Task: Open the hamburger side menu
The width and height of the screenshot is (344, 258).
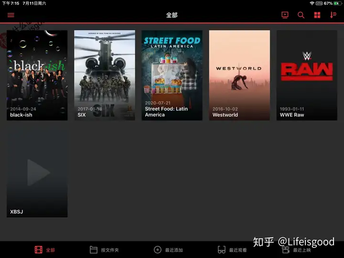Action: point(11,15)
